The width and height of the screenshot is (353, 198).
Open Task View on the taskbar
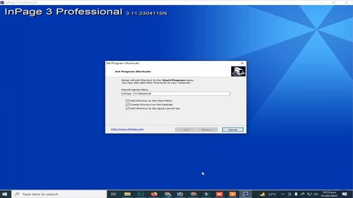pyautogui.click(x=114, y=194)
